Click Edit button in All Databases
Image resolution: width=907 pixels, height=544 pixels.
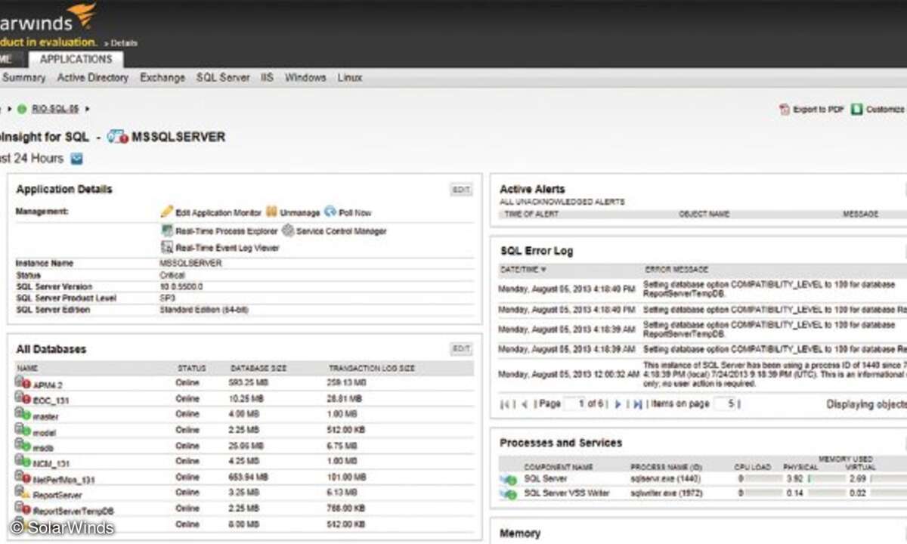461,349
